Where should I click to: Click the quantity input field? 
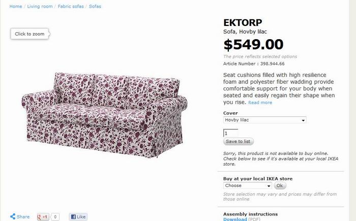230,133
